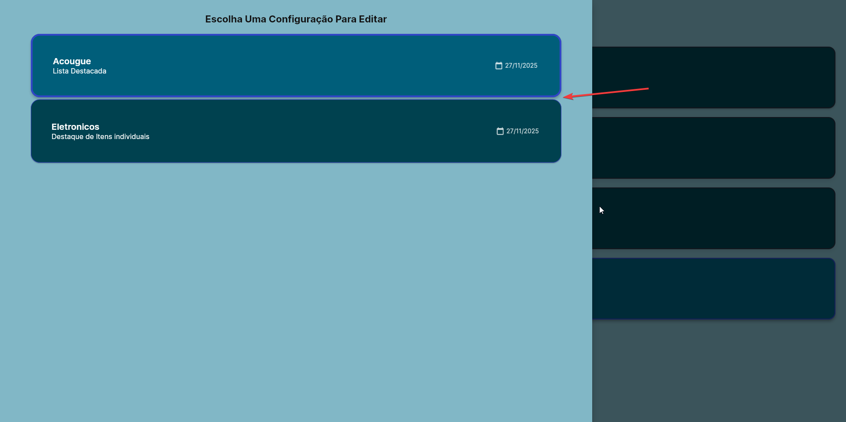Click dimmed backdrop below the last background card
Viewport: 846px width, 422px height.
[713, 370]
